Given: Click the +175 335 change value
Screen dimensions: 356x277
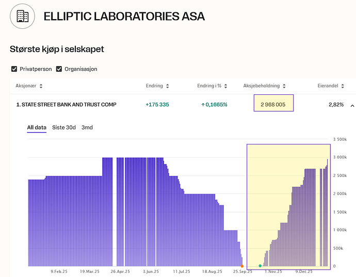Looking at the screenshot, I should (x=157, y=105).
